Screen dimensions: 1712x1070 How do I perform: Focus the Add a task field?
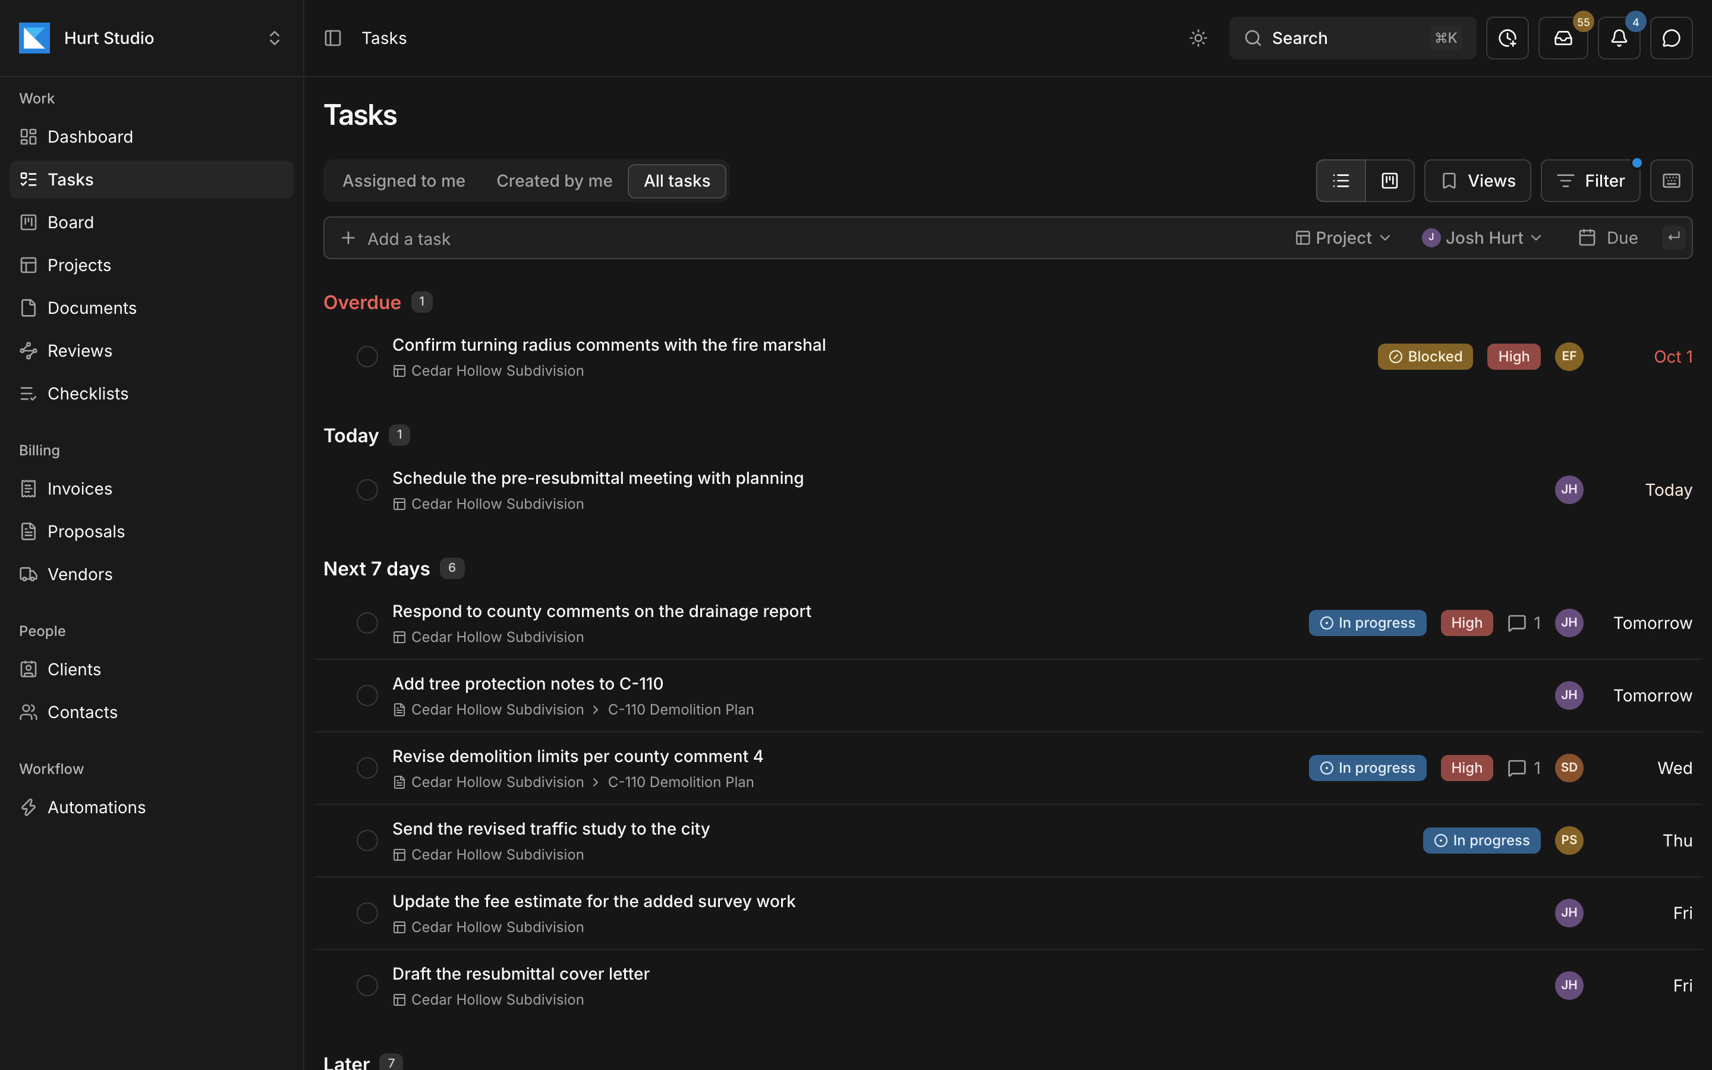[x=807, y=238]
